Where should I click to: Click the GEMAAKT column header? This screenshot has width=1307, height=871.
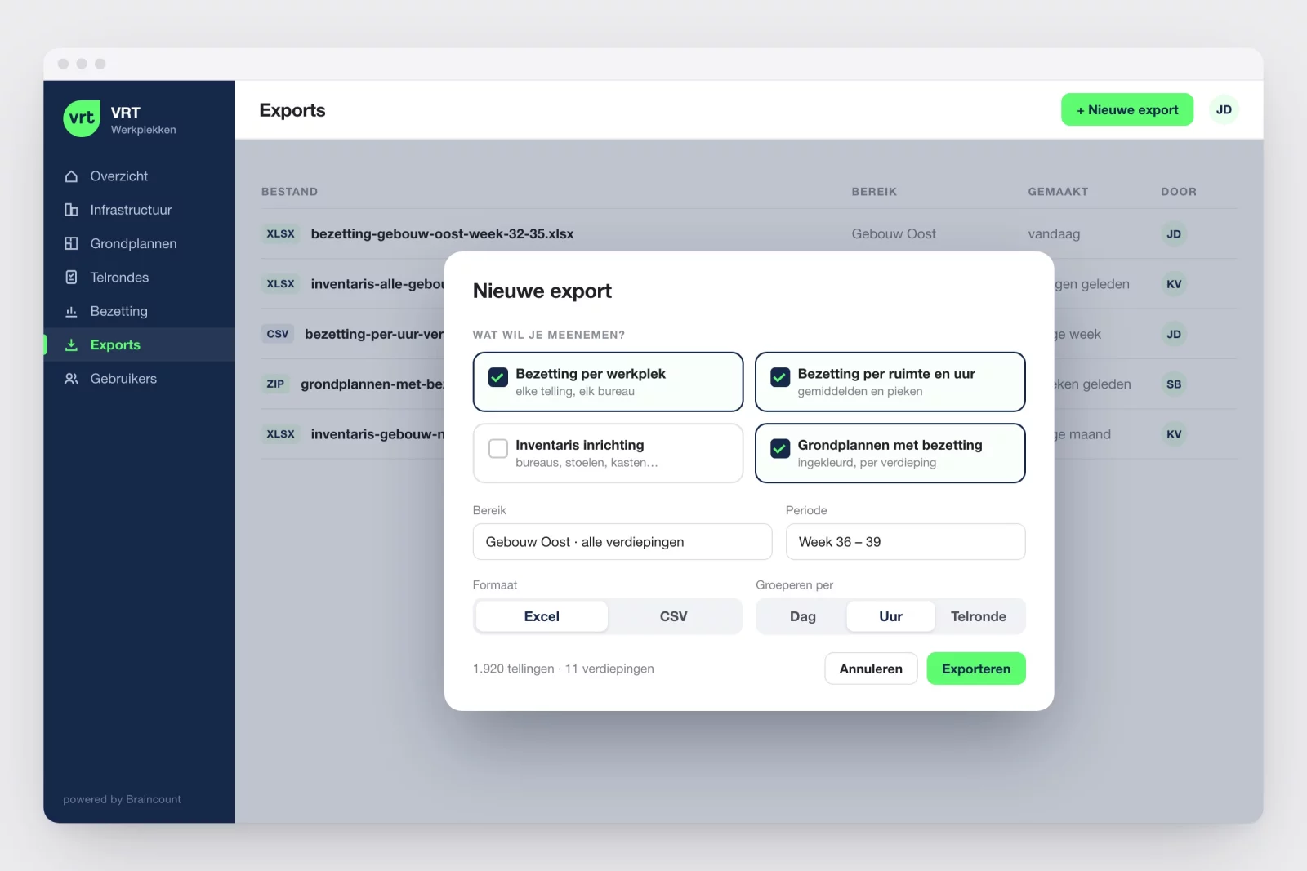pos(1058,192)
